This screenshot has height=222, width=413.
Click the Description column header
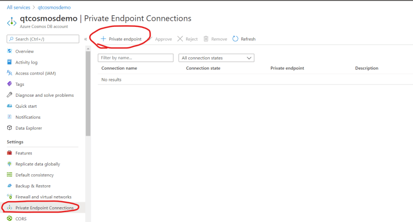(367, 68)
